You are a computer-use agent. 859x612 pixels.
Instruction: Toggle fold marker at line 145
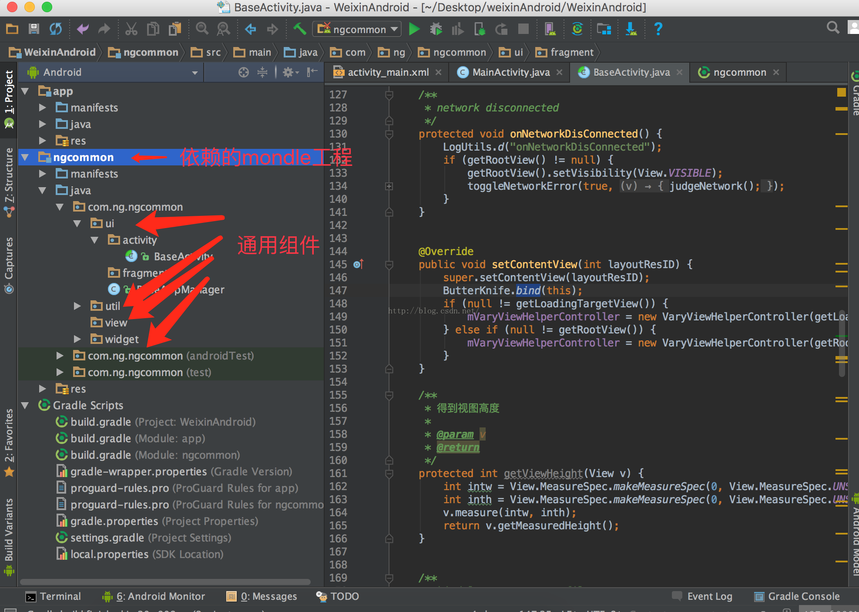point(389,264)
